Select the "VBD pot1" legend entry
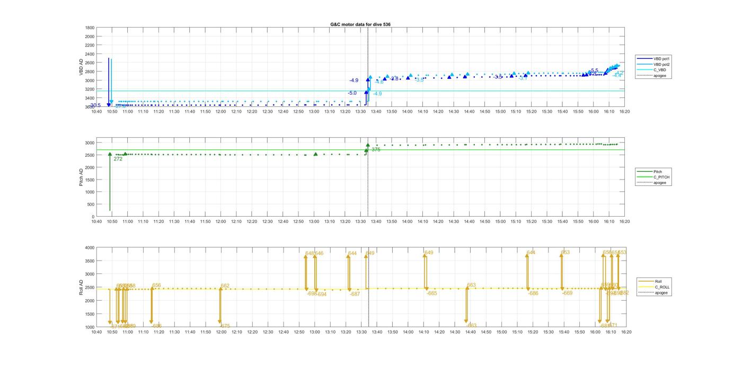This screenshot has width=742, height=367. [654, 58]
